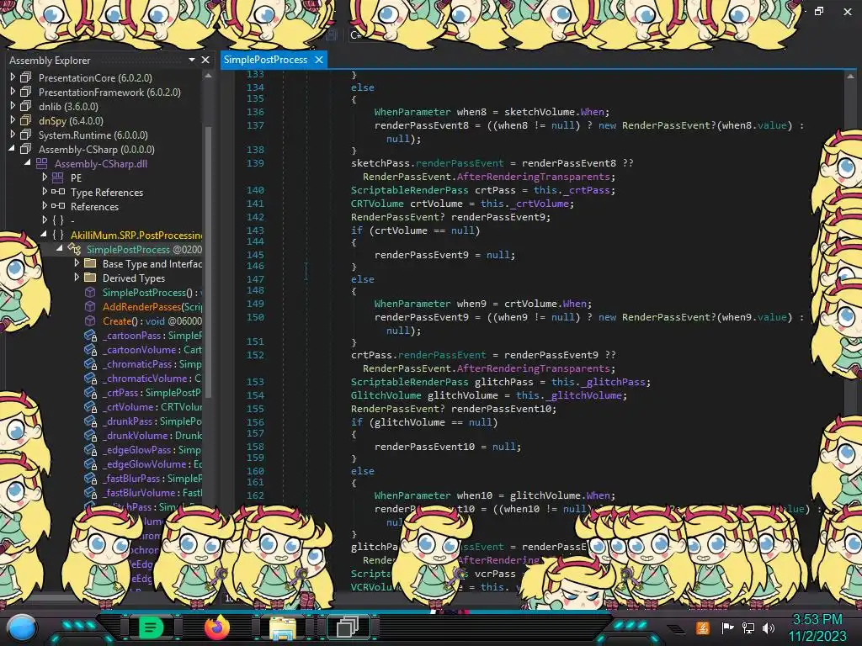Expand the Type References node

coord(45,192)
